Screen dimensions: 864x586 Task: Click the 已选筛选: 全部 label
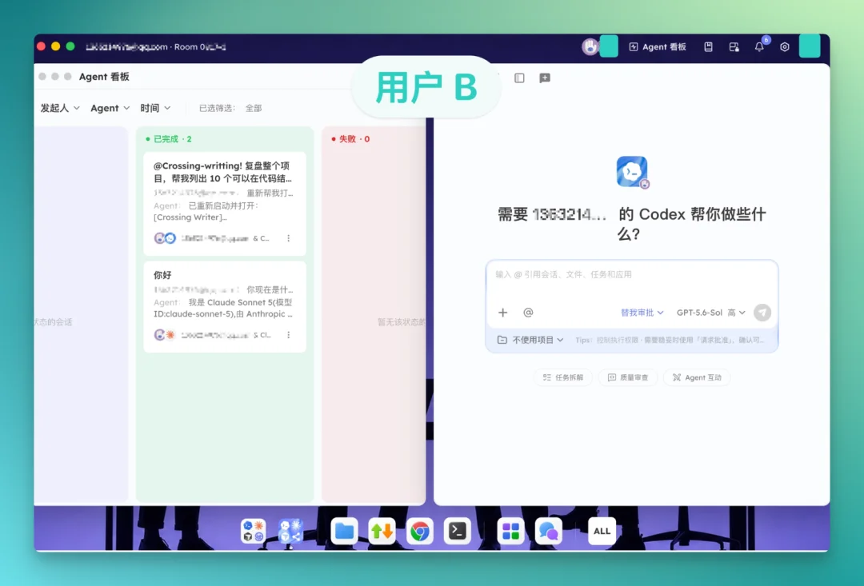tap(230, 108)
